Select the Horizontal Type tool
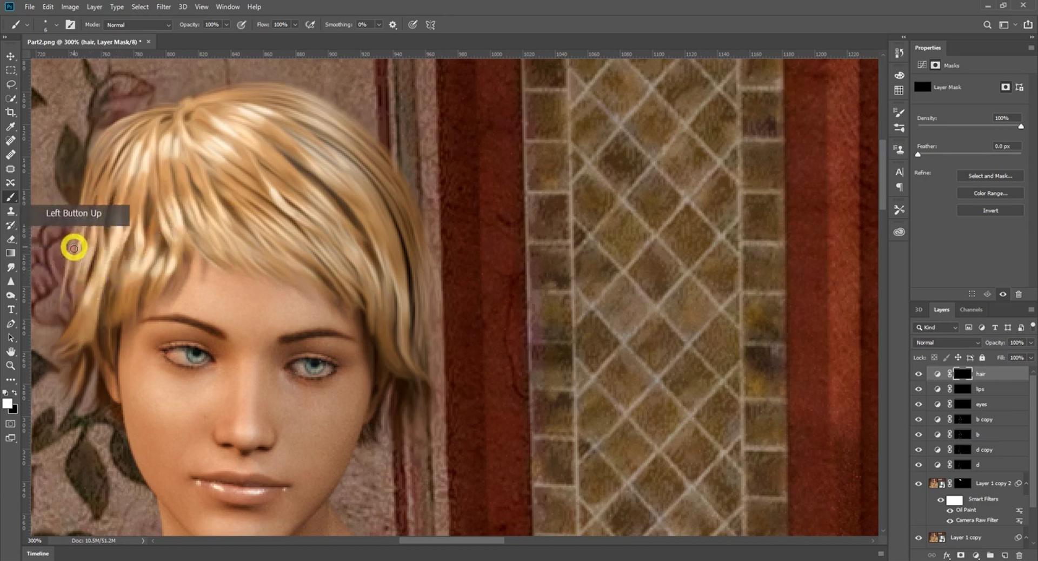 click(10, 309)
